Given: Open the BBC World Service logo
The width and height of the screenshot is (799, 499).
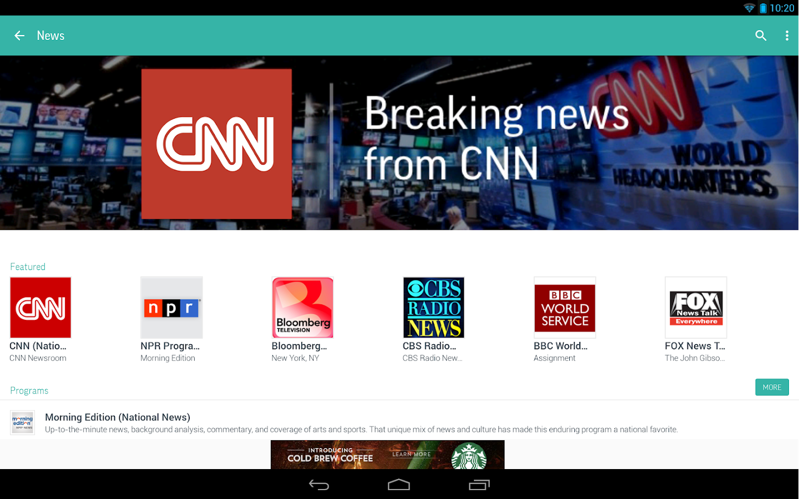Looking at the screenshot, I should [565, 308].
